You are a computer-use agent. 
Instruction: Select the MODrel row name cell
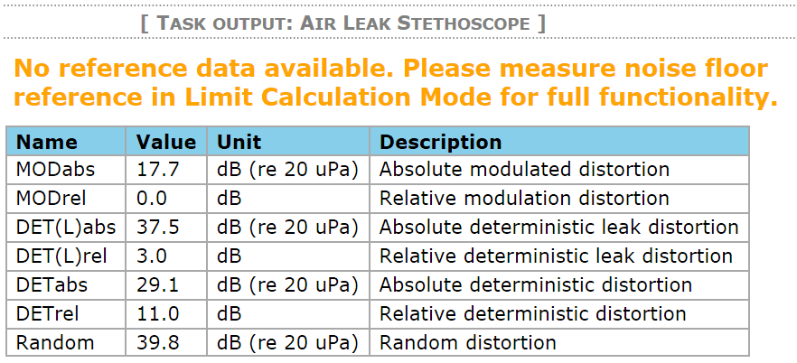[66, 199]
